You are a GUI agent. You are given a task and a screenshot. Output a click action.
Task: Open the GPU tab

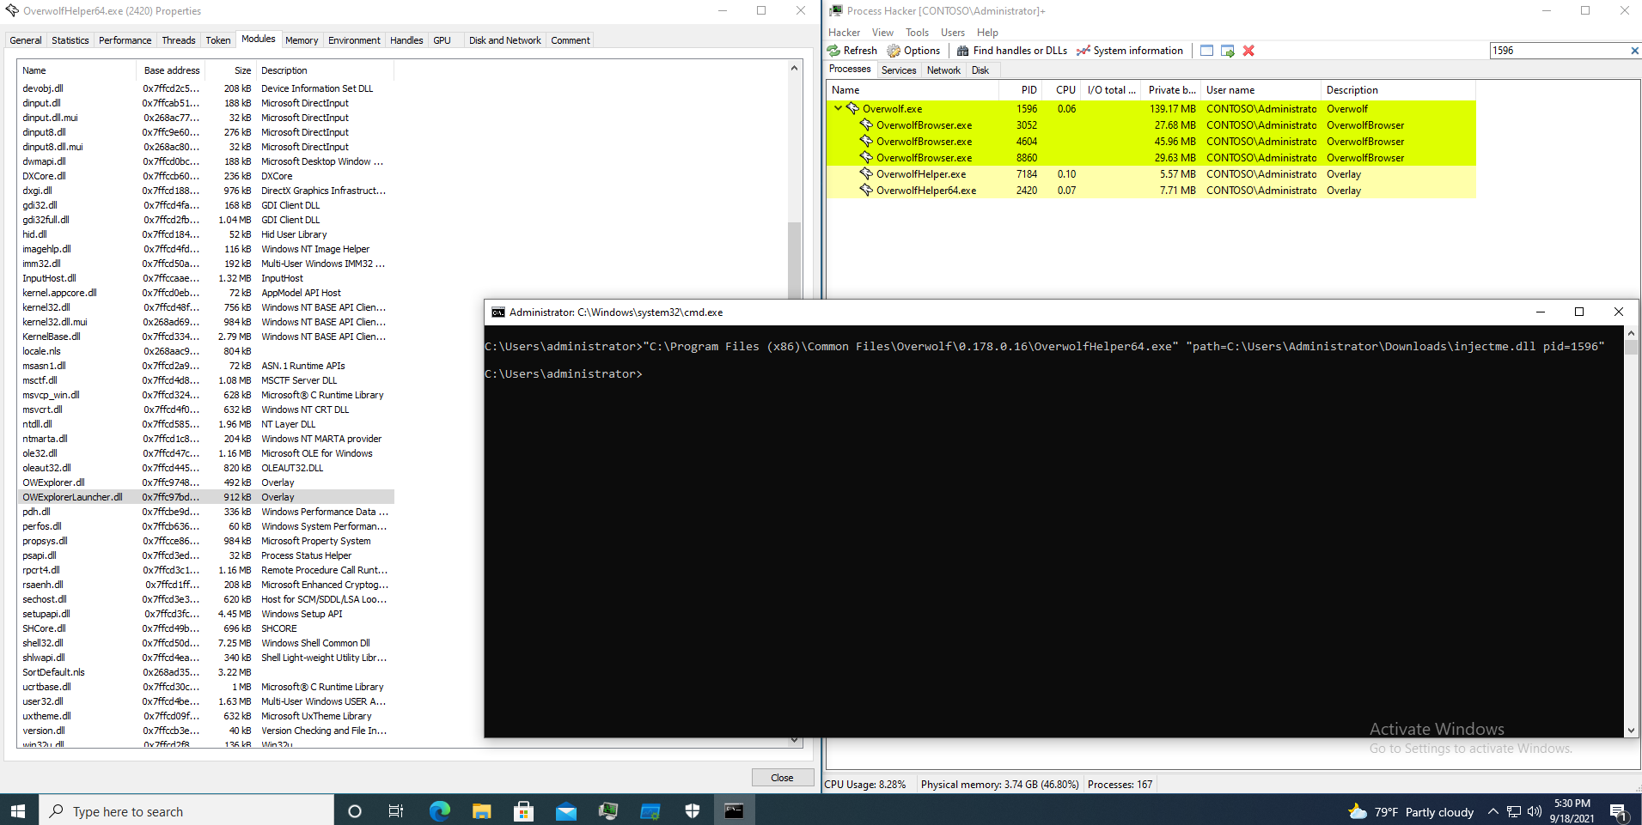442,40
